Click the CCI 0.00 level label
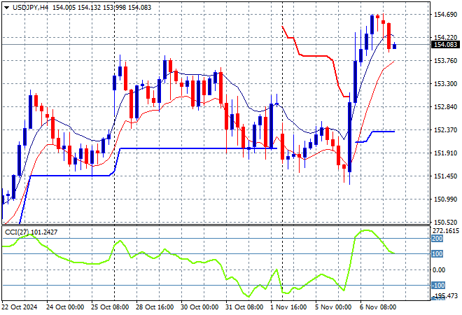Viewport: 462px width, 315px height. pyautogui.click(x=439, y=270)
